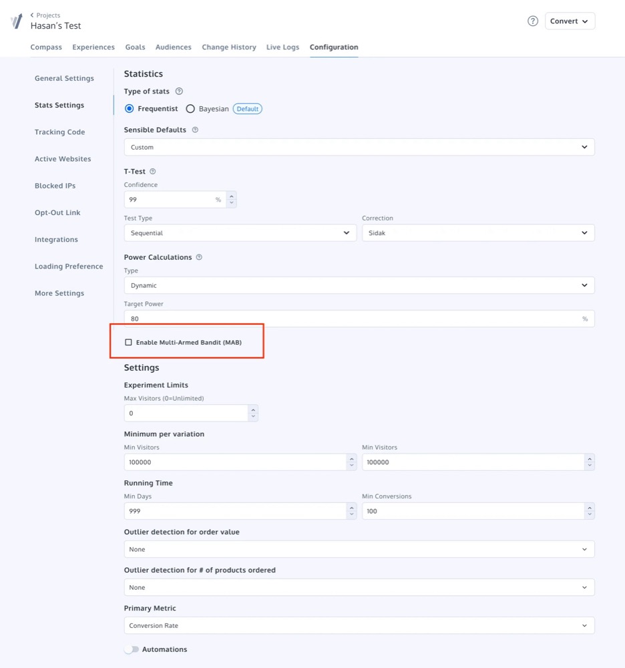Click the T-Test help icon

click(x=153, y=172)
